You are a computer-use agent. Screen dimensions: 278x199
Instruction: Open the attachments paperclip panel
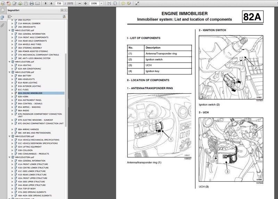pos(3,25)
